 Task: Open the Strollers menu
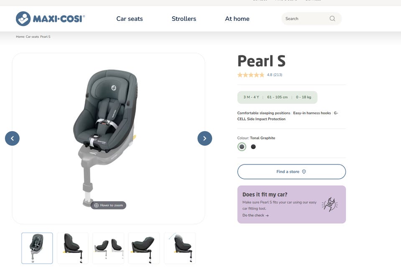(x=184, y=19)
